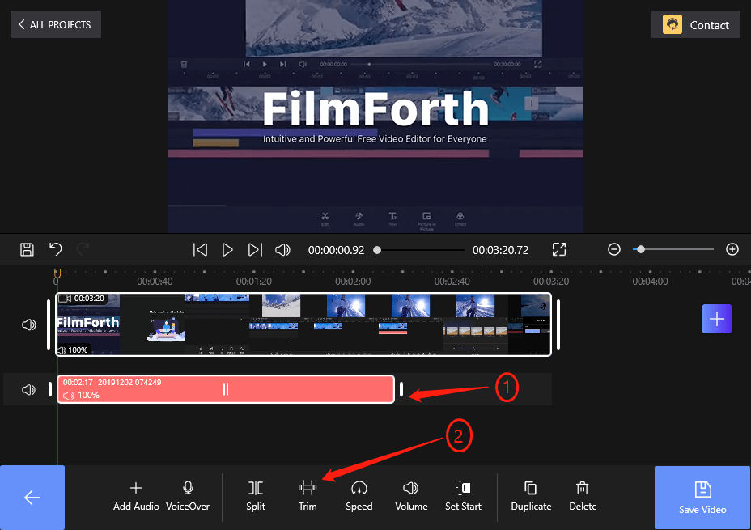Redo the undone action
This screenshot has width=751, height=530.
(x=83, y=249)
